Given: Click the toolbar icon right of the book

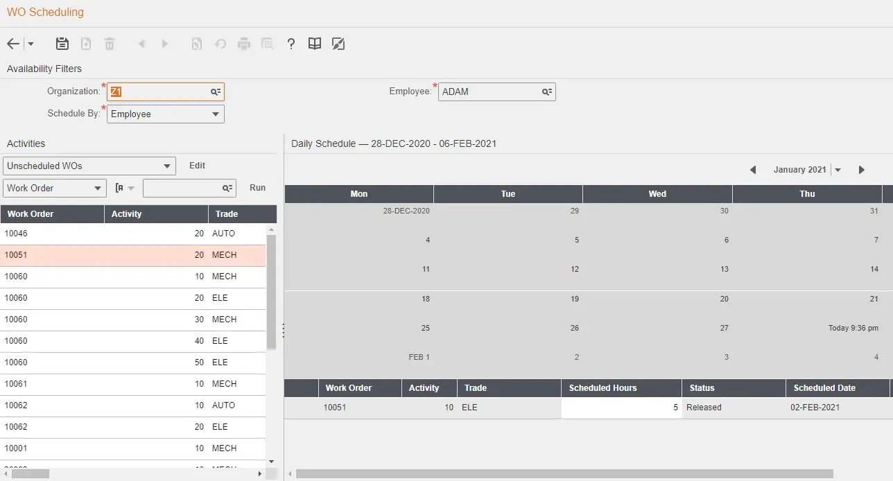Looking at the screenshot, I should coord(338,44).
